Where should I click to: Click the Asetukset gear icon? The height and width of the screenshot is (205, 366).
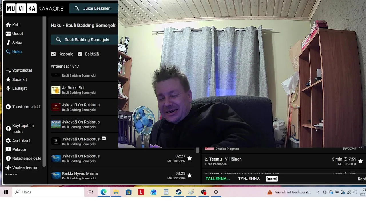(8, 141)
